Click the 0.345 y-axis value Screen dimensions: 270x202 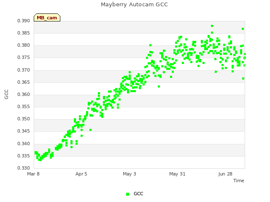[24, 131]
